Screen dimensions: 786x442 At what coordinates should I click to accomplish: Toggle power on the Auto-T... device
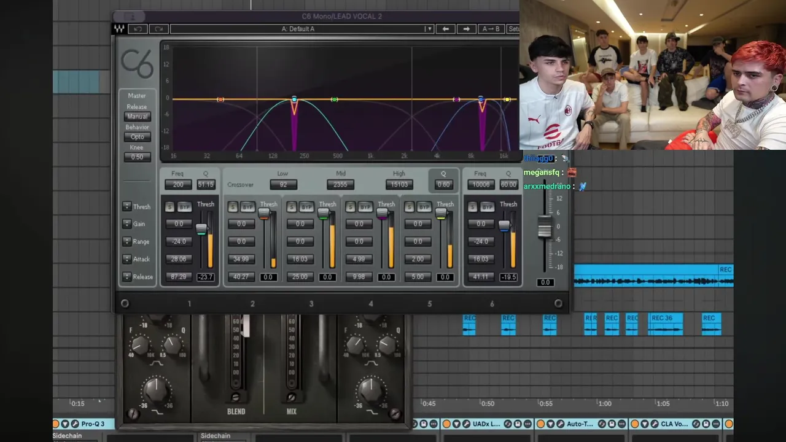pos(541,424)
